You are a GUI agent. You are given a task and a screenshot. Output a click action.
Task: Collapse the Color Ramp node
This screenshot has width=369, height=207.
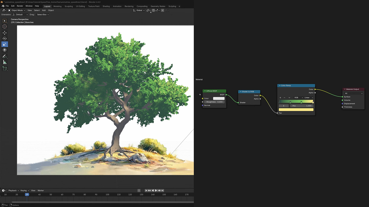coord(280,85)
